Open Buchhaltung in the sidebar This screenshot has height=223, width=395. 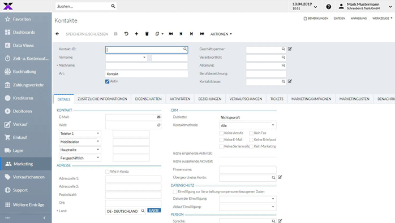pyautogui.click(x=25, y=72)
